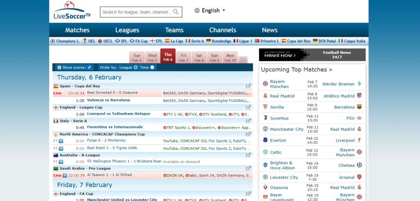Click Bayern München crest in Upcoming Top Matches
This screenshot has height=201, width=420.
tap(265, 84)
